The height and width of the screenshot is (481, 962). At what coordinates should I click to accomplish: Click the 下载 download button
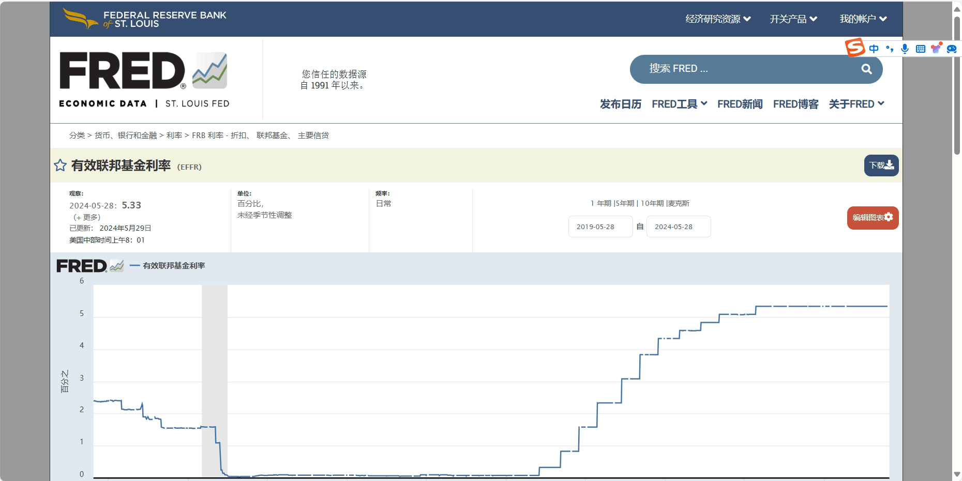point(881,166)
